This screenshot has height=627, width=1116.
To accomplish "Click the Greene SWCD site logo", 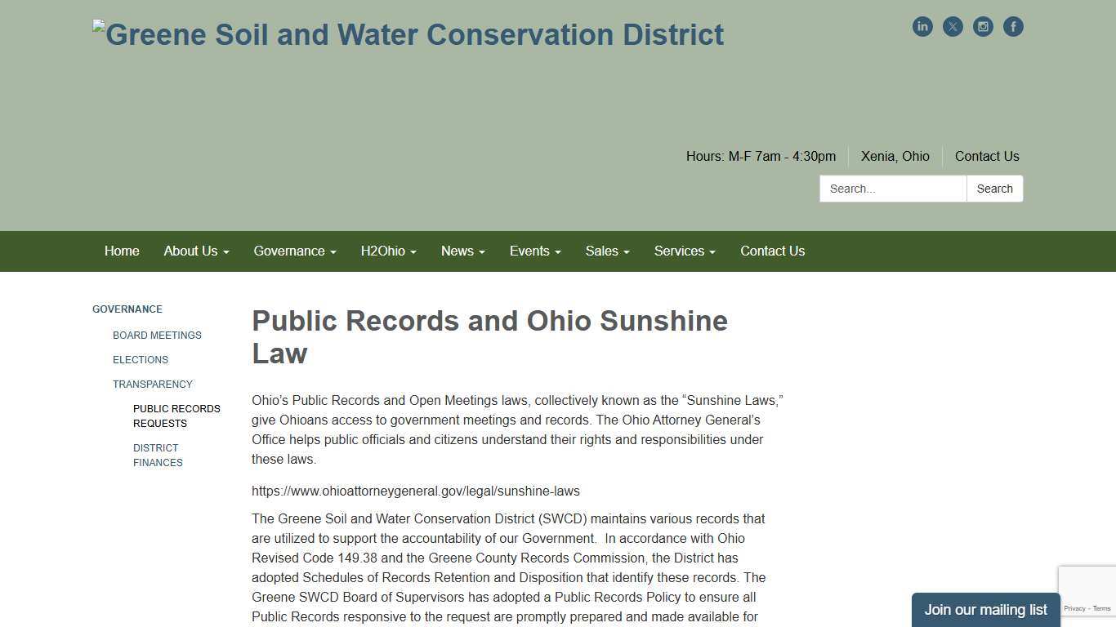I will pos(408,34).
